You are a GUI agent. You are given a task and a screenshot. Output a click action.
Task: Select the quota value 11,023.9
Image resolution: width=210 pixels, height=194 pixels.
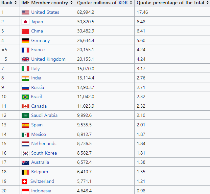(85, 106)
